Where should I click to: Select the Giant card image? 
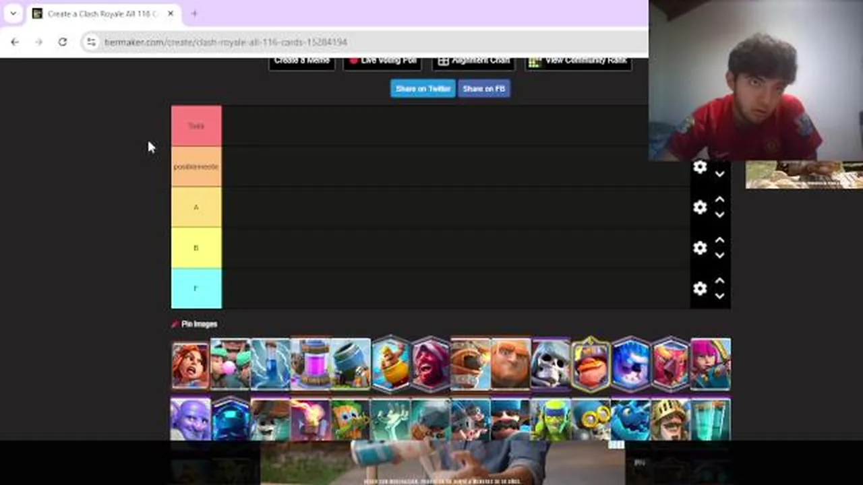511,364
